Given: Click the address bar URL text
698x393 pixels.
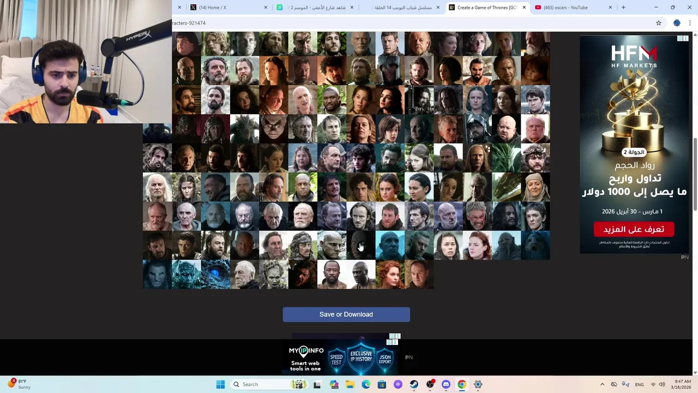Looking at the screenshot, I should point(189,23).
